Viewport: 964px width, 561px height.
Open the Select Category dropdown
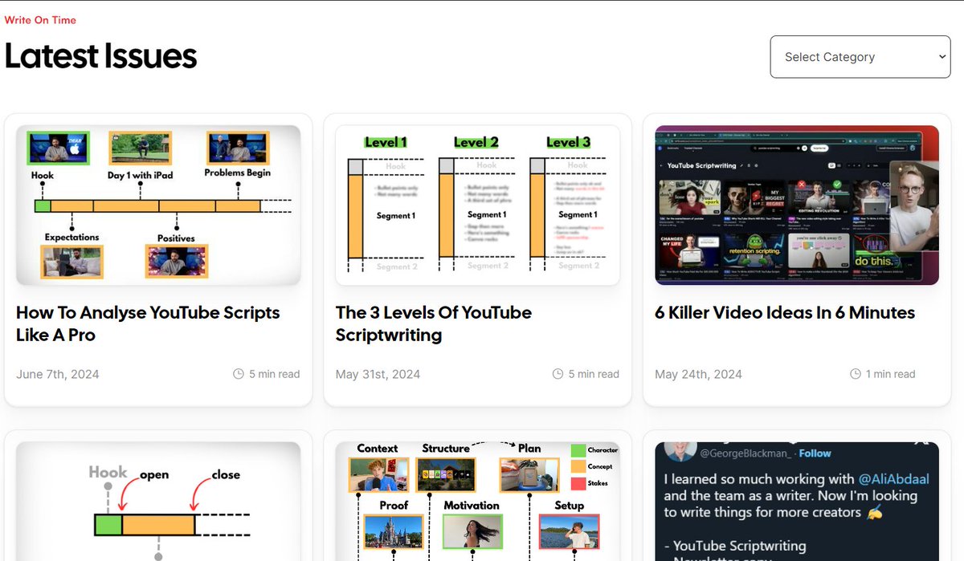click(860, 57)
